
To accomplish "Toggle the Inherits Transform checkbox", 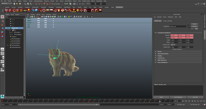I will point(171,49).
